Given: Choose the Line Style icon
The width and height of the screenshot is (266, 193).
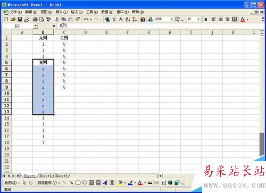Looking at the screenshot, I should tap(150, 182).
